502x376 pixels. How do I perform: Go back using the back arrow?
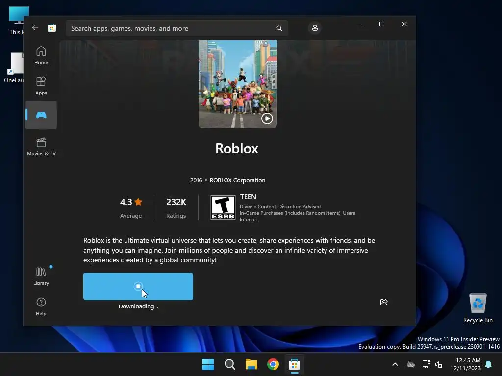35,28
